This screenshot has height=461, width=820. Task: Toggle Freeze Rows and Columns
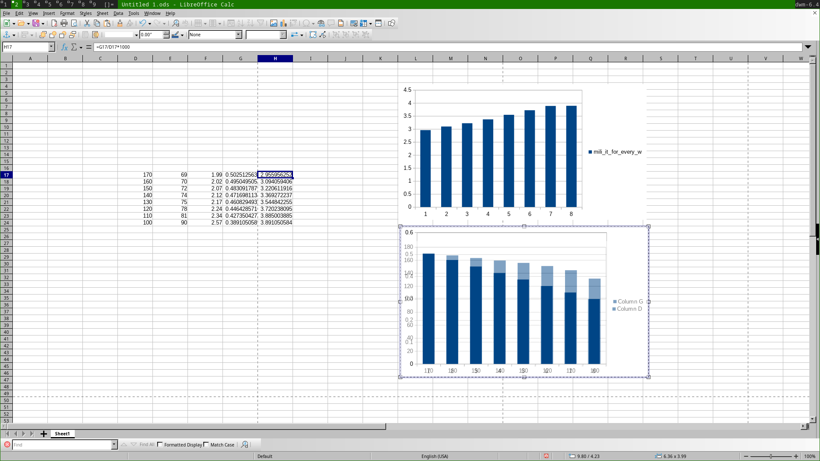[x=363, y=23]
